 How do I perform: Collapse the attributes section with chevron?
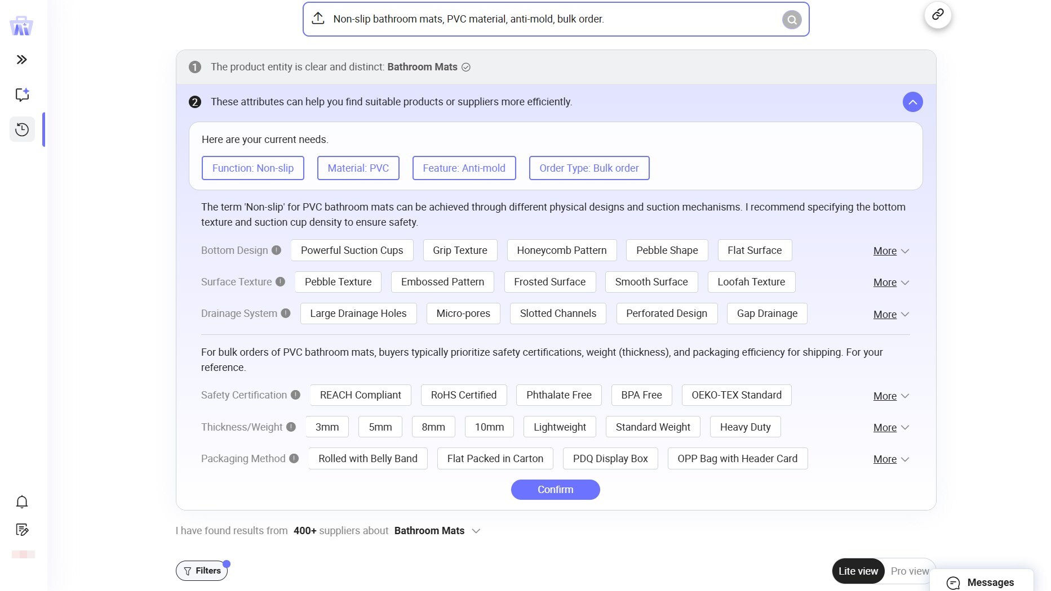pyautogui.click(x=912, y=102)
